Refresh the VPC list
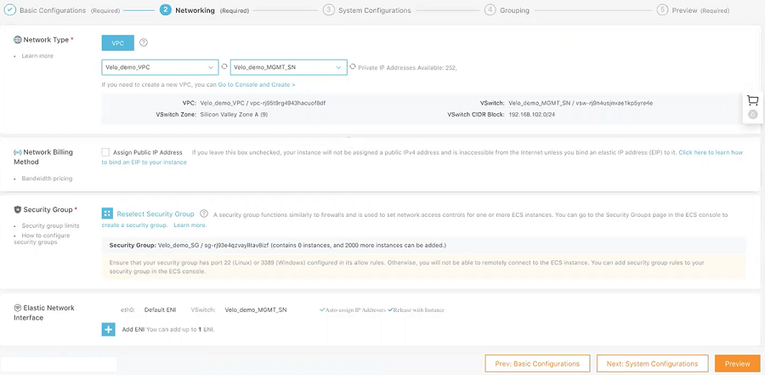Screen dimensions: 765x375 (225, 67)
